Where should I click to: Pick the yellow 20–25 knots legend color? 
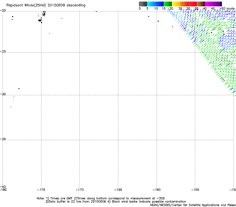coord(176,4)
